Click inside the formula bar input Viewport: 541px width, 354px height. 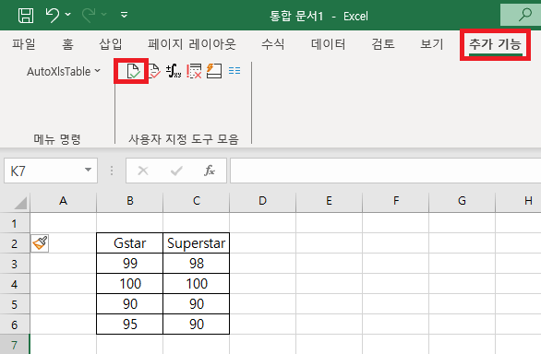385,171
